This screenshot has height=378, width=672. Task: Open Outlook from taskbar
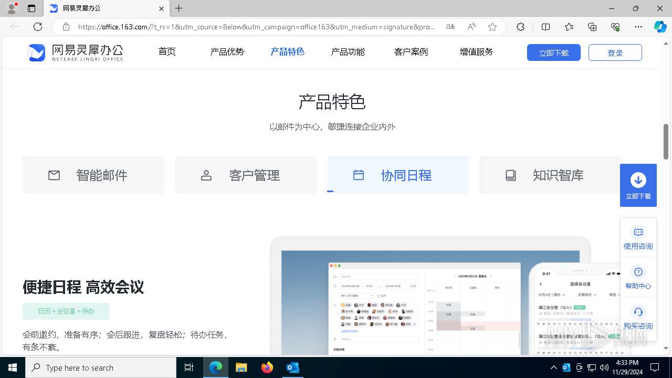click(292, 367)
